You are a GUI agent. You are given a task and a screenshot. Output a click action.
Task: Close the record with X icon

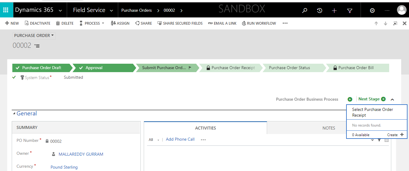point(404,23)
